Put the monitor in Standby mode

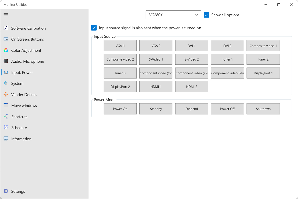point(156,109)
